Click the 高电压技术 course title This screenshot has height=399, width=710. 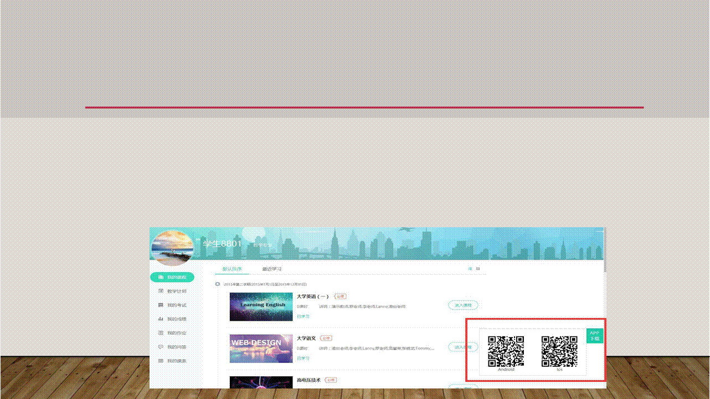pos(308,380)
